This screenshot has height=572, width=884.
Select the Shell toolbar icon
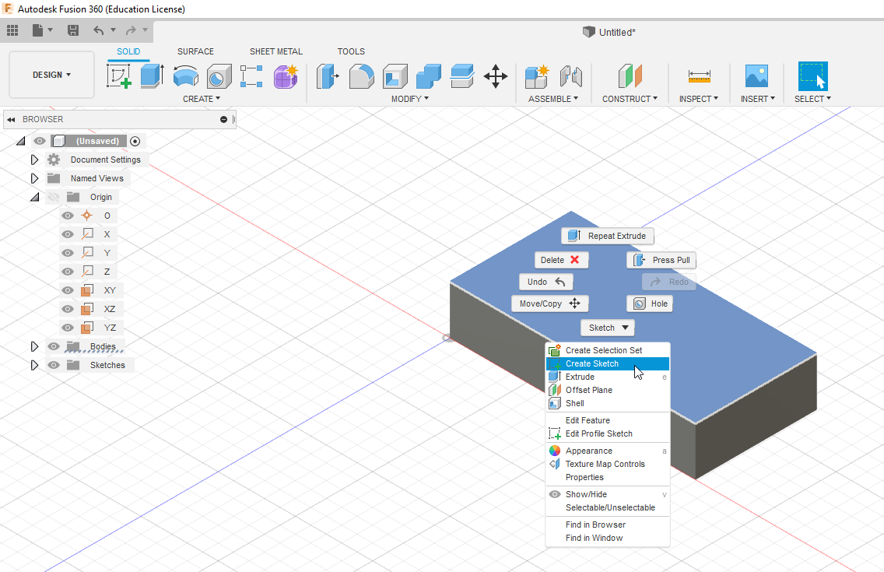tap(395, 76)
